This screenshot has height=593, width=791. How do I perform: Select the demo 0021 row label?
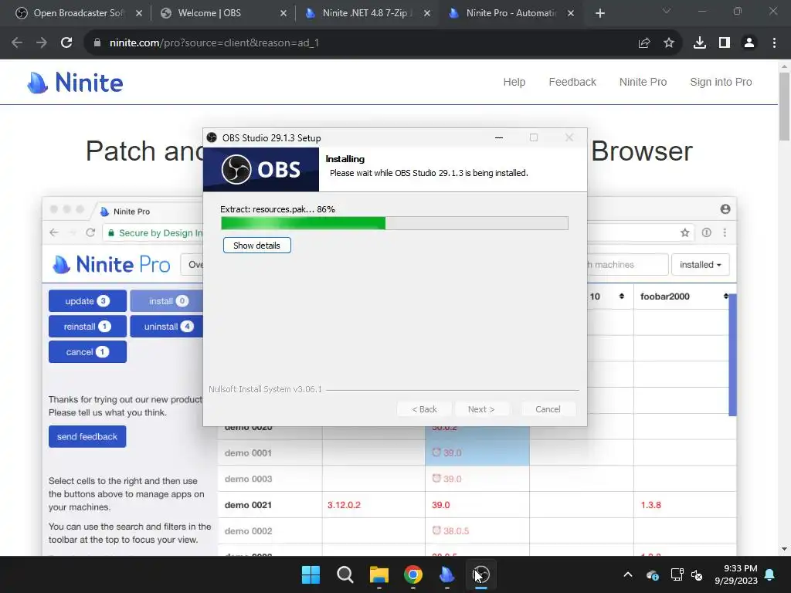tap(248, 505)
